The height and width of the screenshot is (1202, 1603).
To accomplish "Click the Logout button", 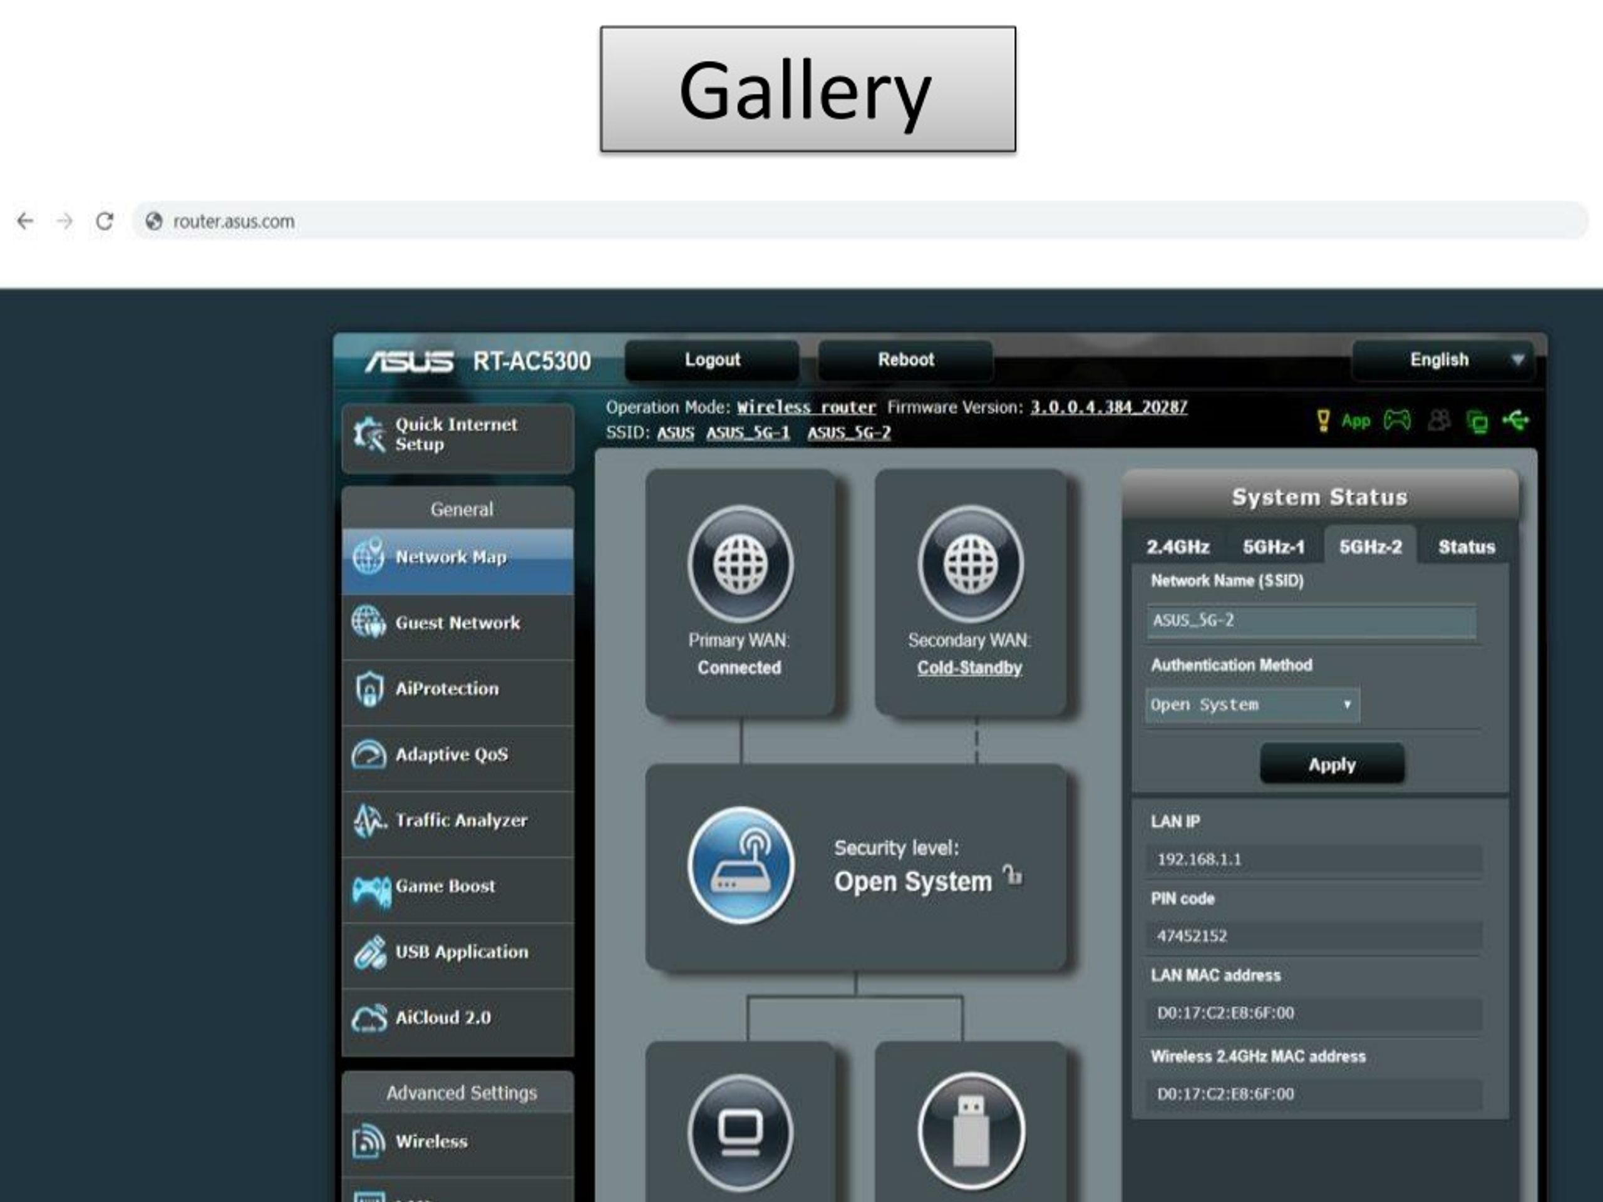I will click(x=713, y=360).
